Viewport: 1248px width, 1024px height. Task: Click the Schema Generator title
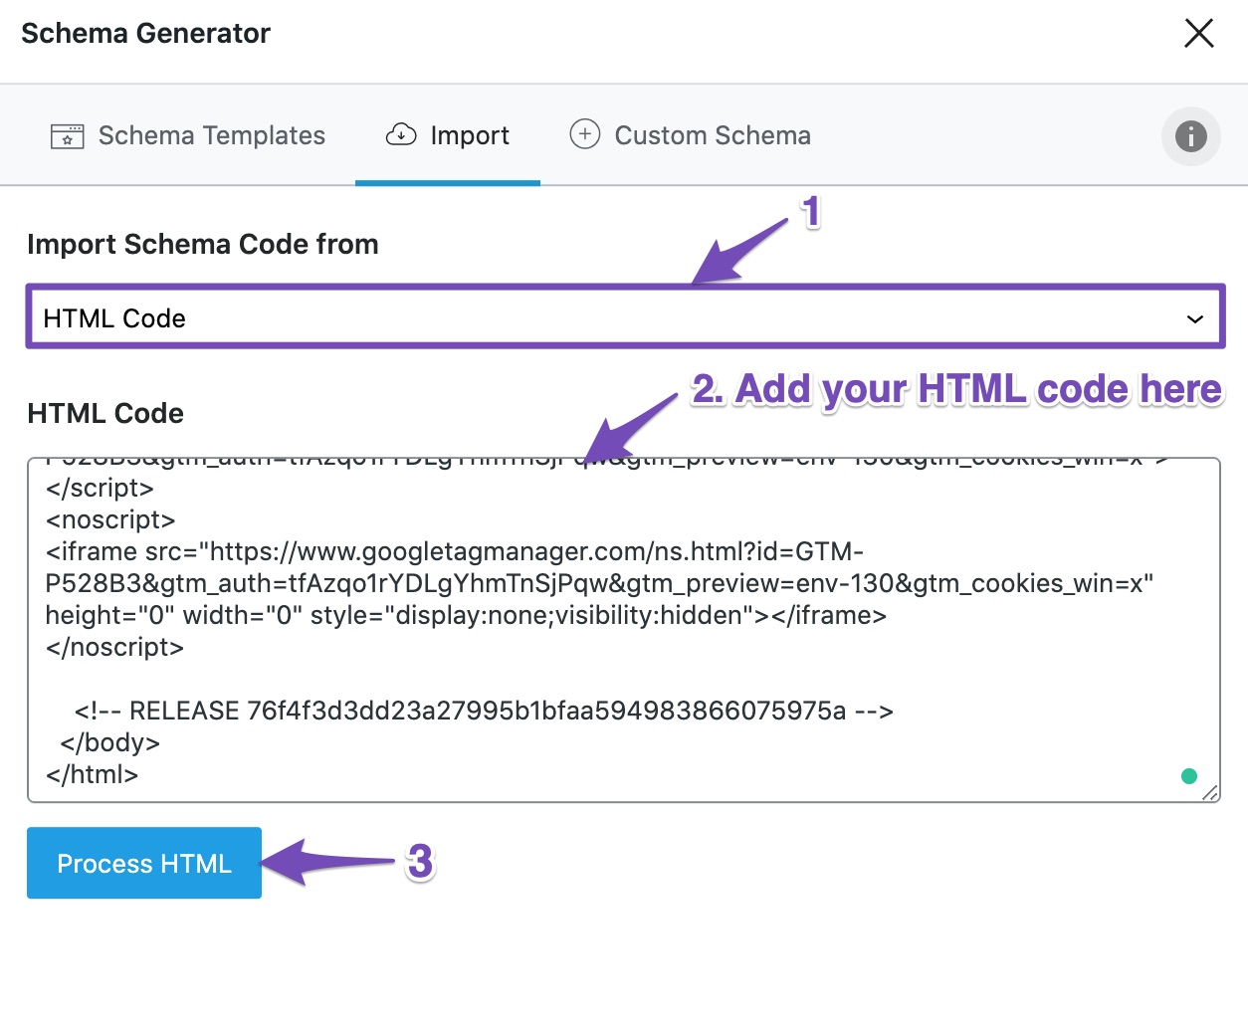coord(146,33)
